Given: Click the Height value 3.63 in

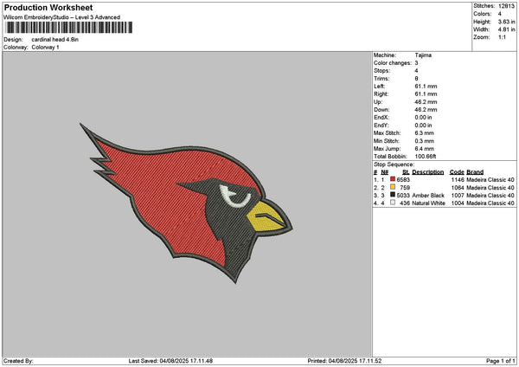Looking at the screenshot, I should (506, 22).
